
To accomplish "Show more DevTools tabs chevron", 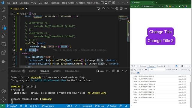I will point(169,66).
